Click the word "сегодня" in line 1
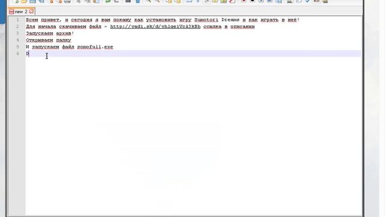The width and height of the screenshot is (385, 217). tap(82, 20)
